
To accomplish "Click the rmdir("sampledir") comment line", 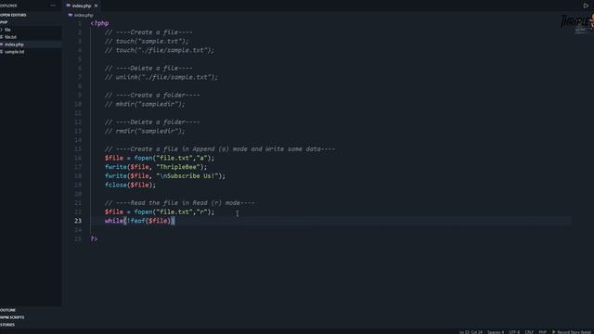I will click(x=145, y=131).
